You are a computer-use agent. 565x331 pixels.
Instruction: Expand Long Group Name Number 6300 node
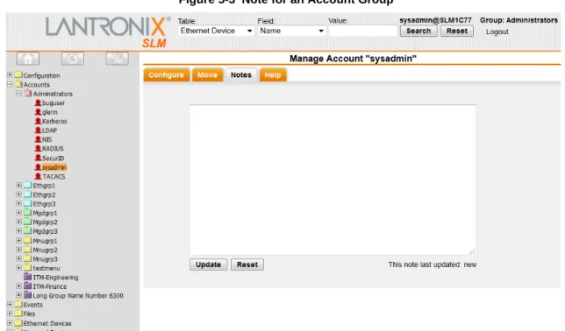[x=18, y=295]
